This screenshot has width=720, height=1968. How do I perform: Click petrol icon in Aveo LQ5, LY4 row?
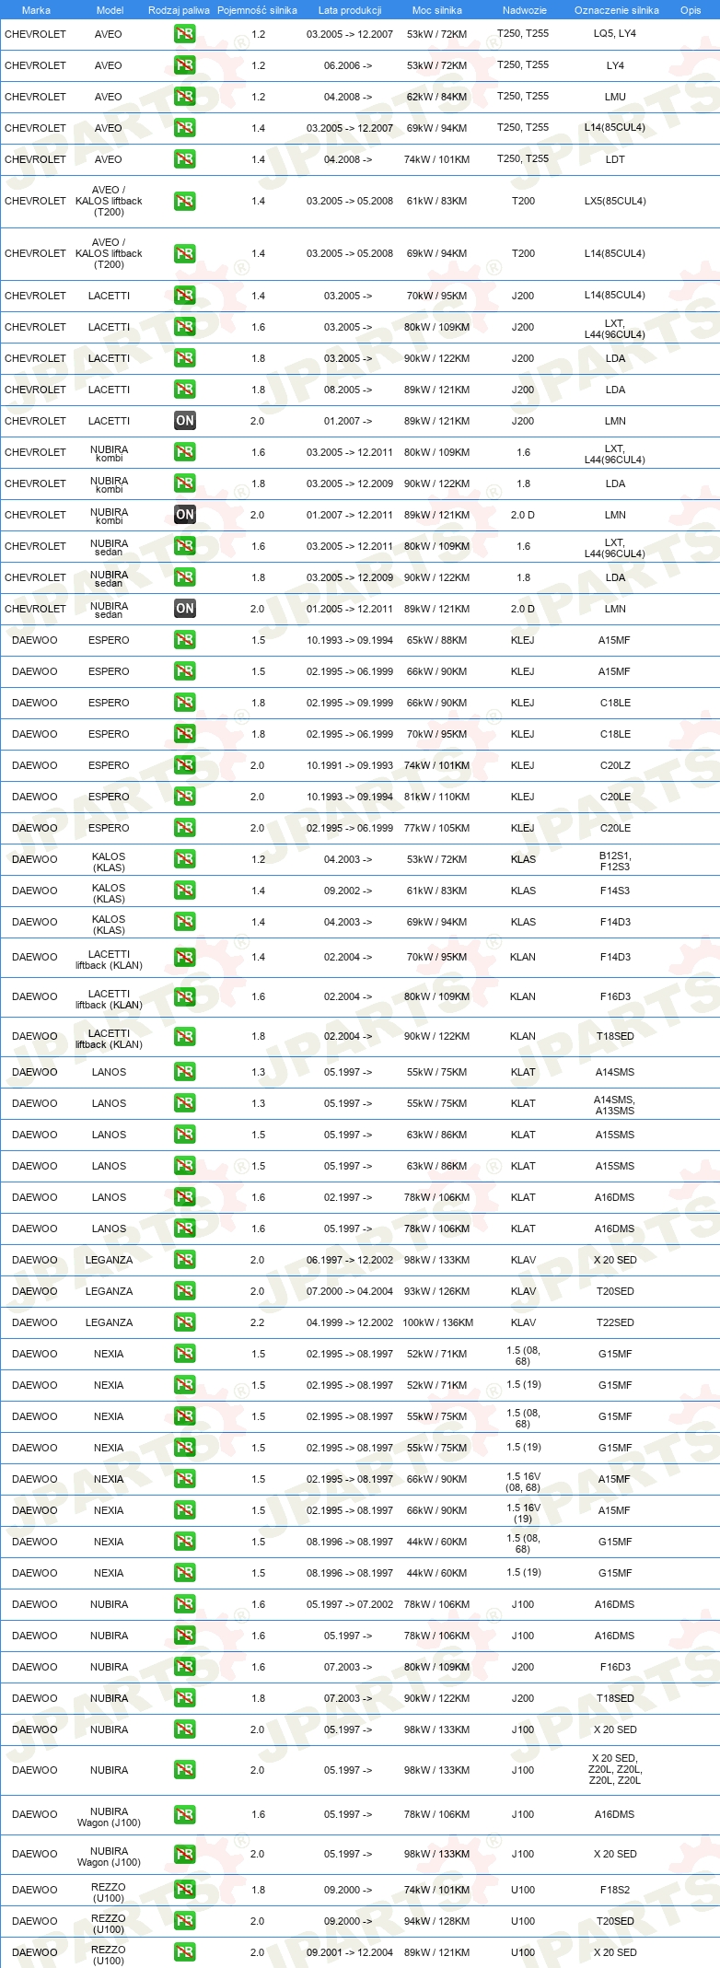click(185, 34)
